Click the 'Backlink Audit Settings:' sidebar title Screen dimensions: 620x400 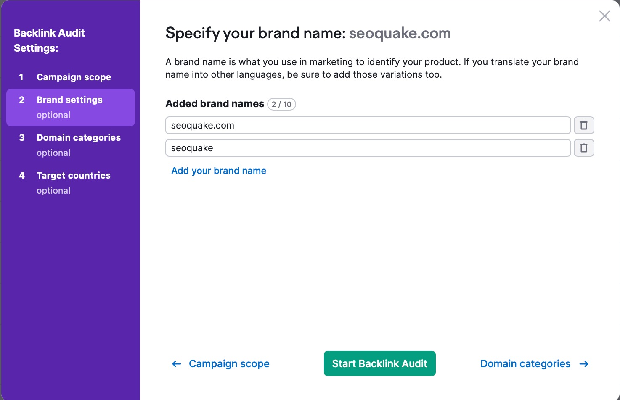coord(49,40)
